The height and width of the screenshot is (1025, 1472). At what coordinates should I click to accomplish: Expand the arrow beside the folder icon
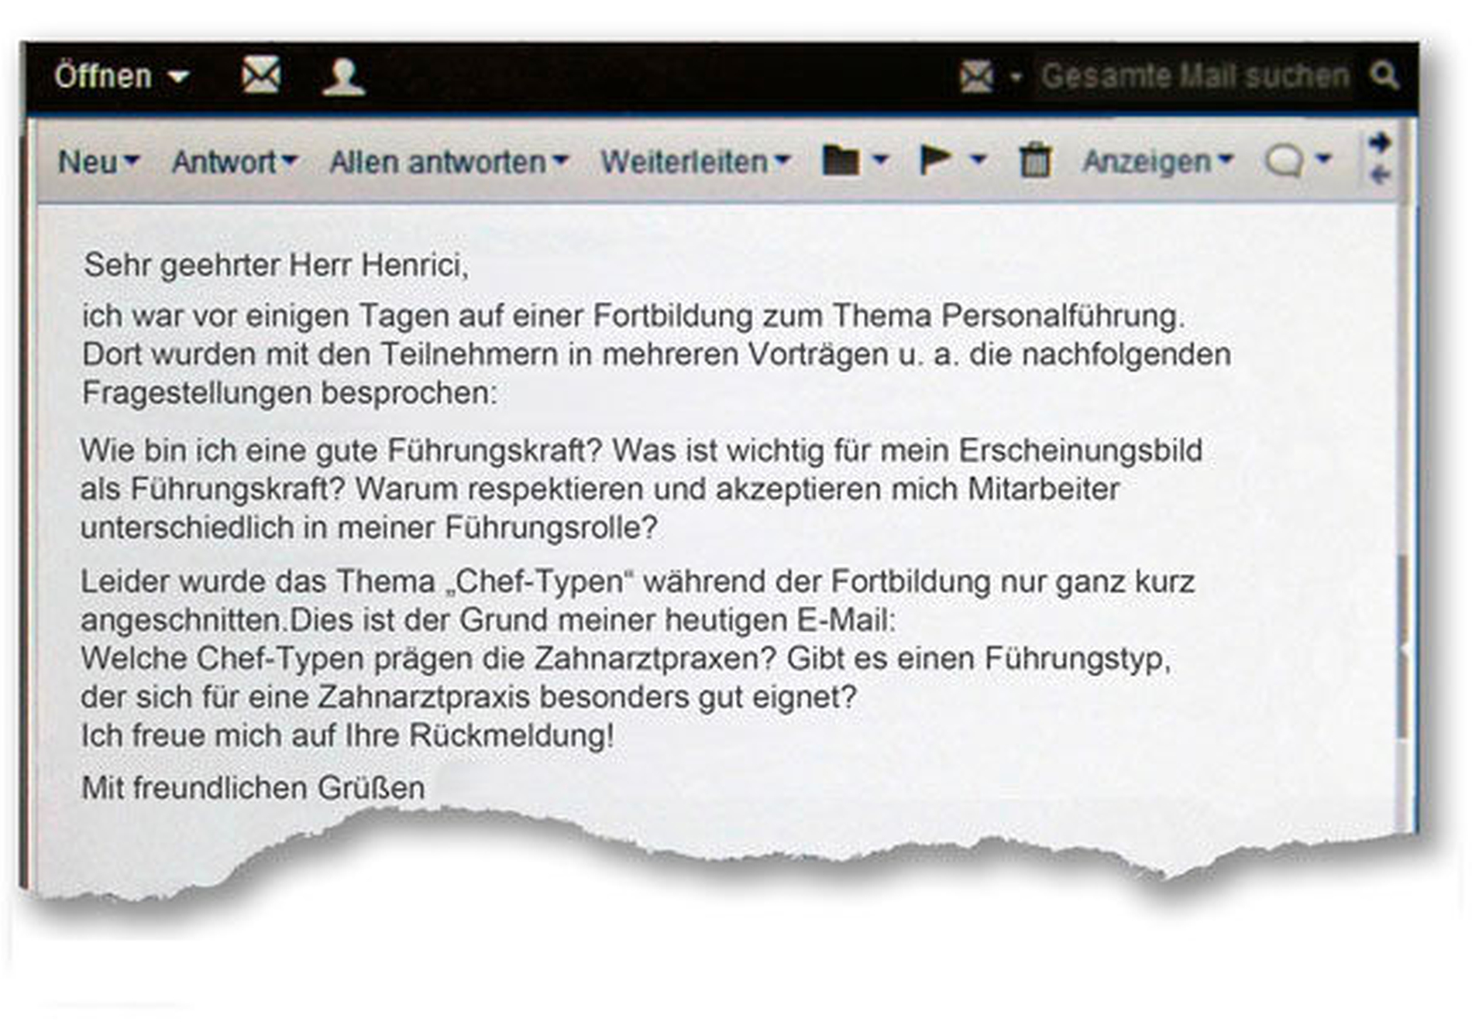click(x=880, y=160)
